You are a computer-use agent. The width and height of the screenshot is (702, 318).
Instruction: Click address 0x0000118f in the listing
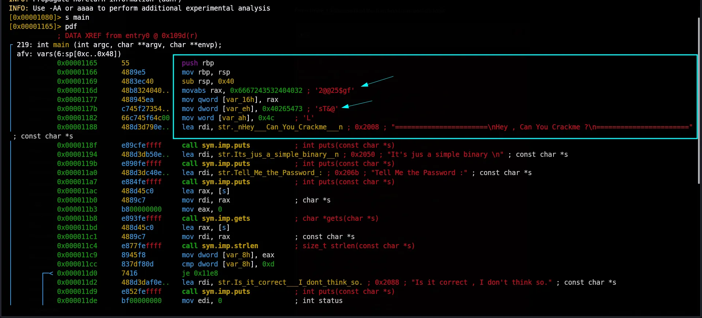pos(77,145)
